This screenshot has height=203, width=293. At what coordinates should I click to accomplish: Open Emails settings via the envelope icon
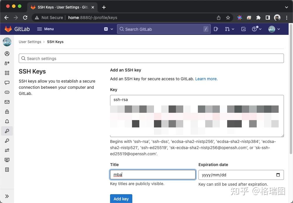pos(7,102)
